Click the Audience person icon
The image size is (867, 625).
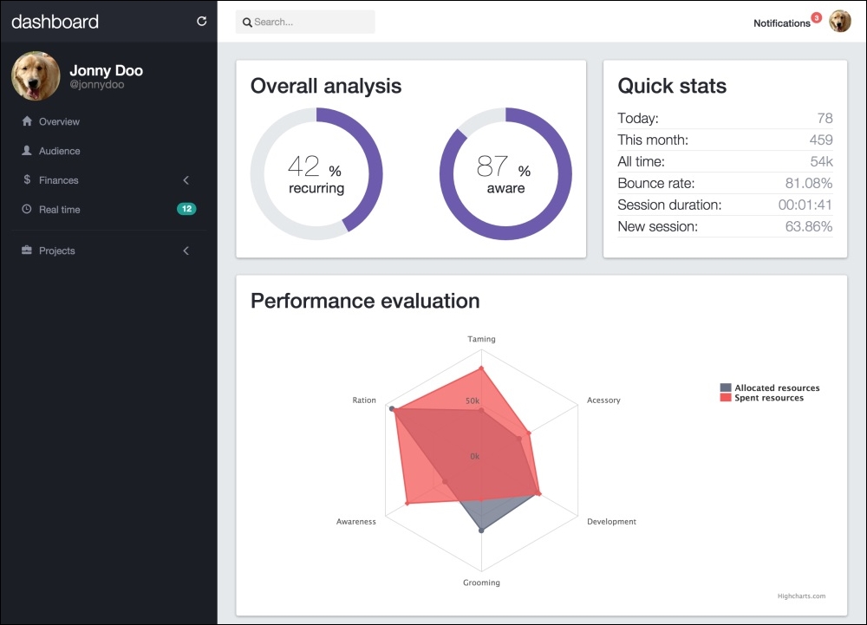point(27,151)
